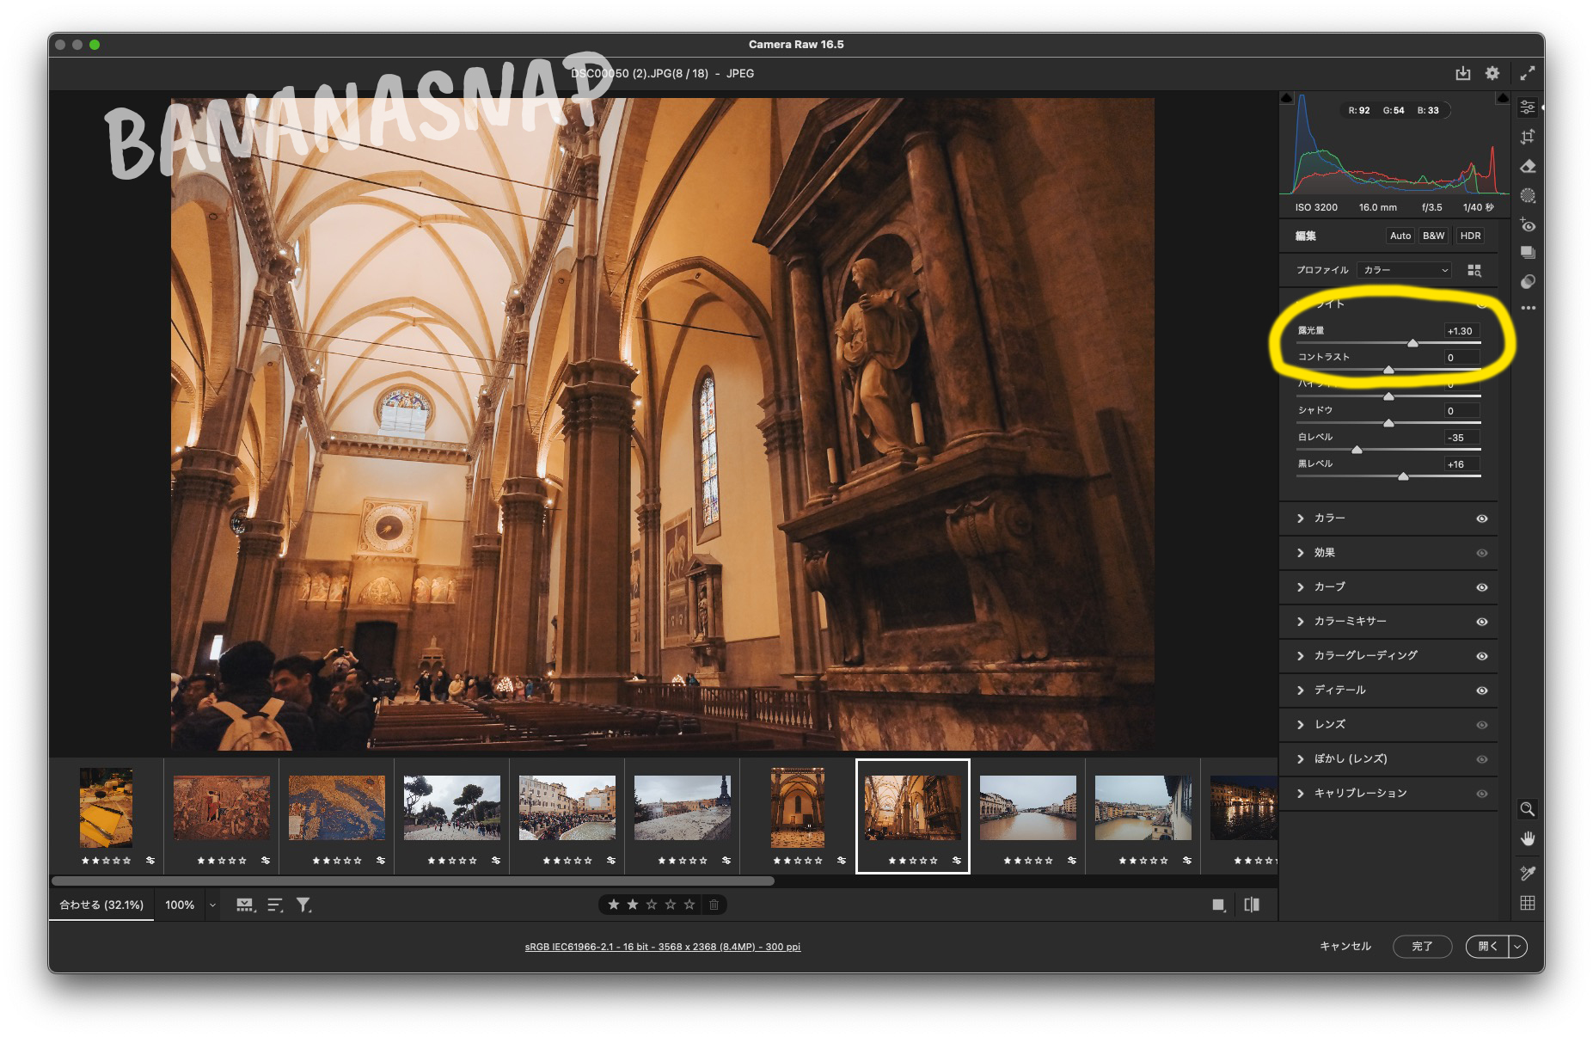This screenshot has width=1593, height=1037.
Task: Click the trash mark-for-deletion icon
Action: pyautogui.click(x=714, y=905)
